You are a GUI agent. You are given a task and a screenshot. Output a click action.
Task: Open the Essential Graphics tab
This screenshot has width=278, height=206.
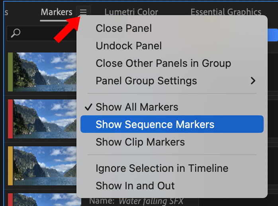click(x=225, y=13)
